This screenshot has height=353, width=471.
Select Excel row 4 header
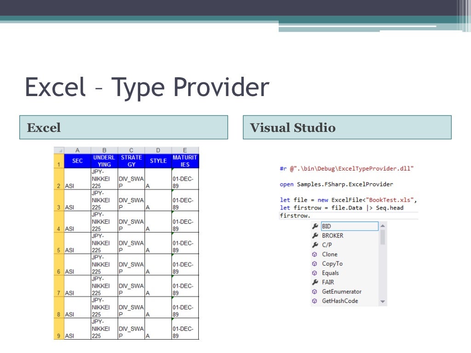(59, 222)
